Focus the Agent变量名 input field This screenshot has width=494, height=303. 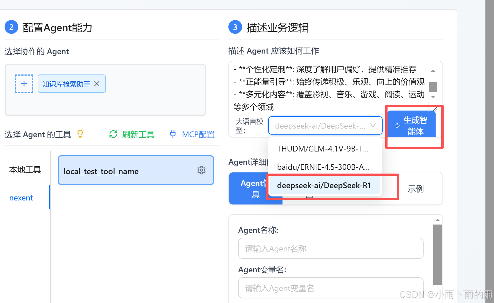point(331,288)
